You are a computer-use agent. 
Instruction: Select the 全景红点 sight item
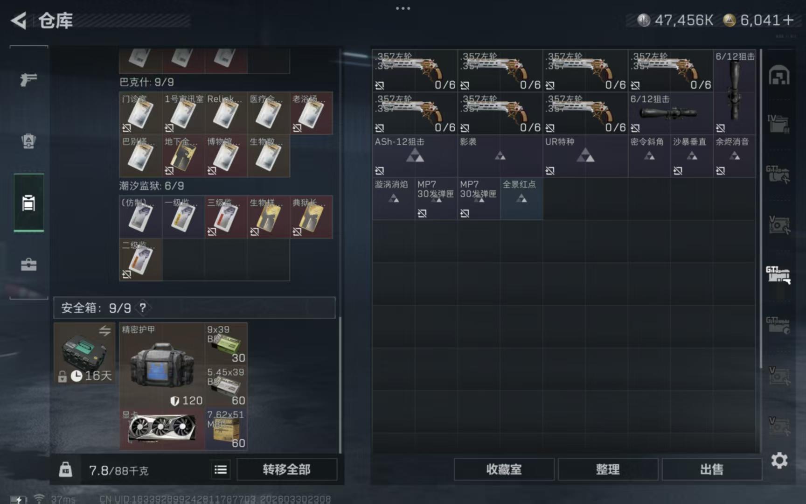(521, 198)
